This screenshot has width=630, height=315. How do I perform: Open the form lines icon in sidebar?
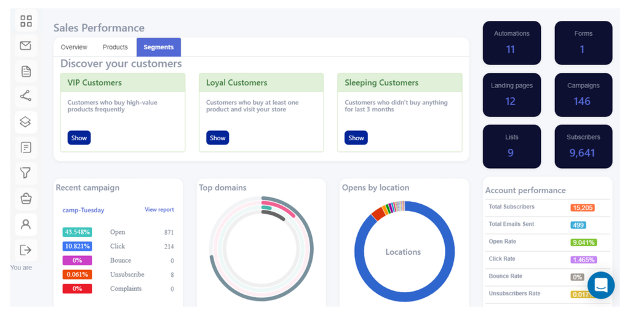coord(26,148)
